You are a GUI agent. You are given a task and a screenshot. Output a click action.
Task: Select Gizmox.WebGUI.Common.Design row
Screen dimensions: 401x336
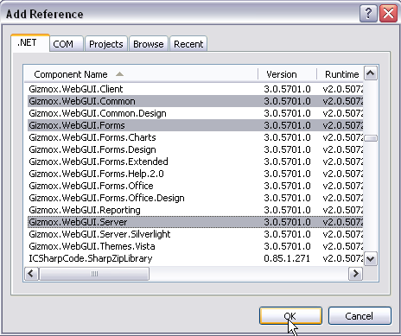point(195,113)
